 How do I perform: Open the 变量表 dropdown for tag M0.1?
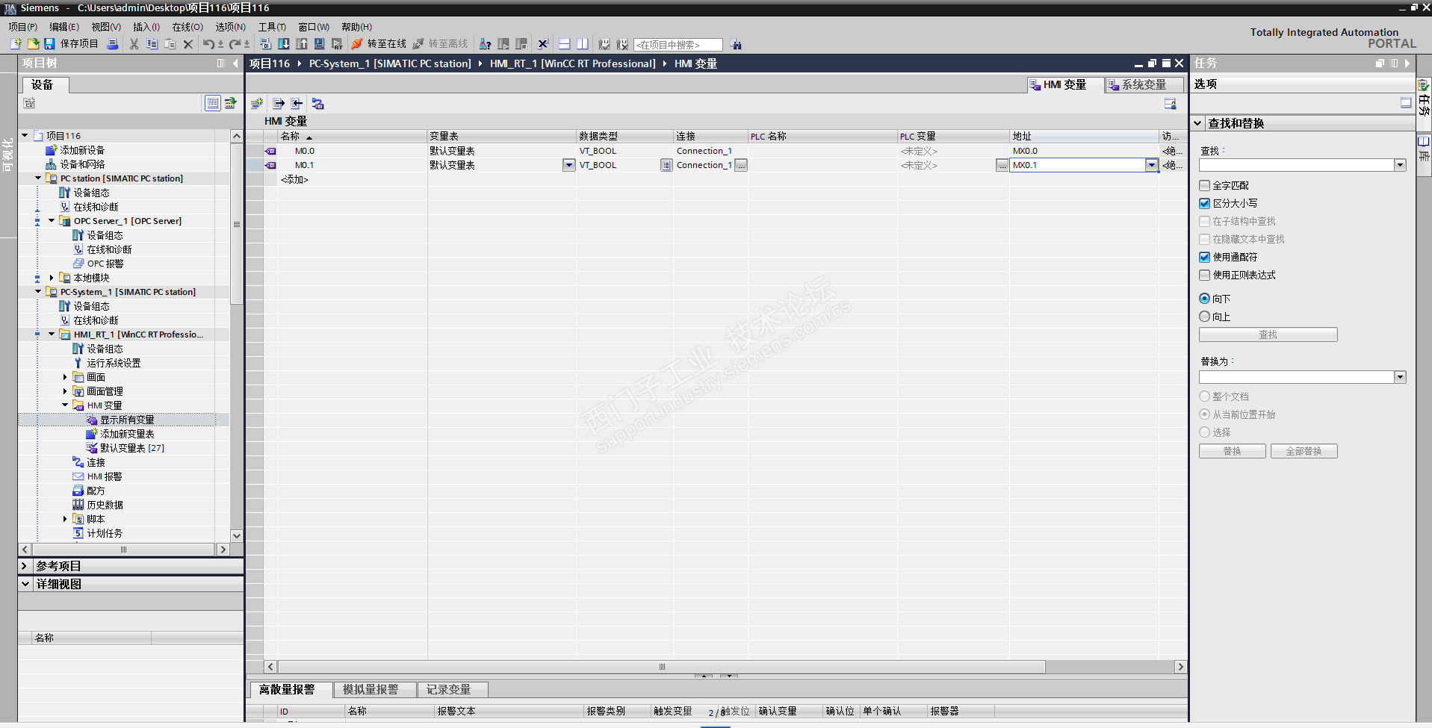point(569,165)
